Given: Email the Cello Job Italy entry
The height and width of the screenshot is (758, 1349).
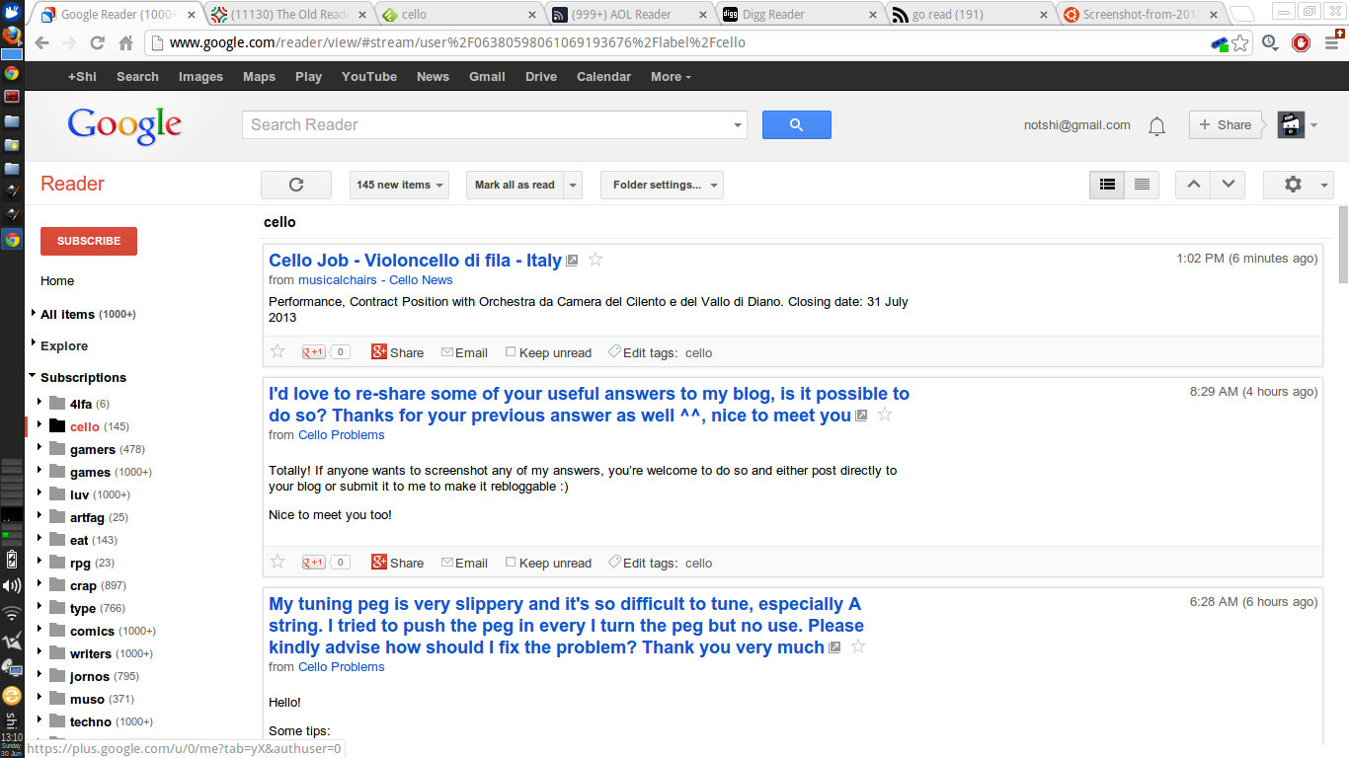Looking at the screenshot, I should pos(464,352).
